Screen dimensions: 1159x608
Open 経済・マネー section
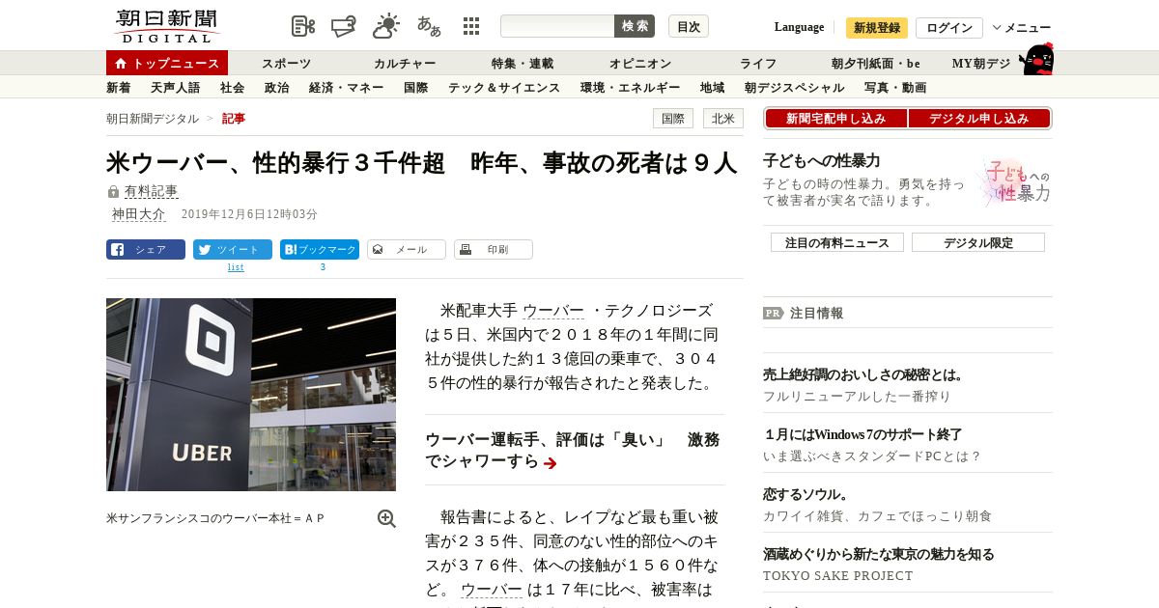coord(346,88)
